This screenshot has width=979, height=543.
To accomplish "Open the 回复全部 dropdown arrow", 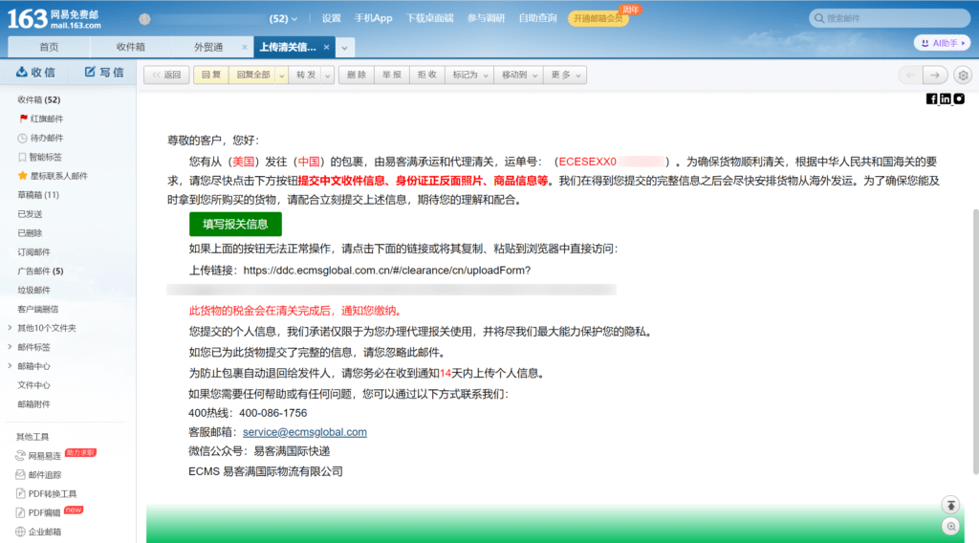I will 282,75.
